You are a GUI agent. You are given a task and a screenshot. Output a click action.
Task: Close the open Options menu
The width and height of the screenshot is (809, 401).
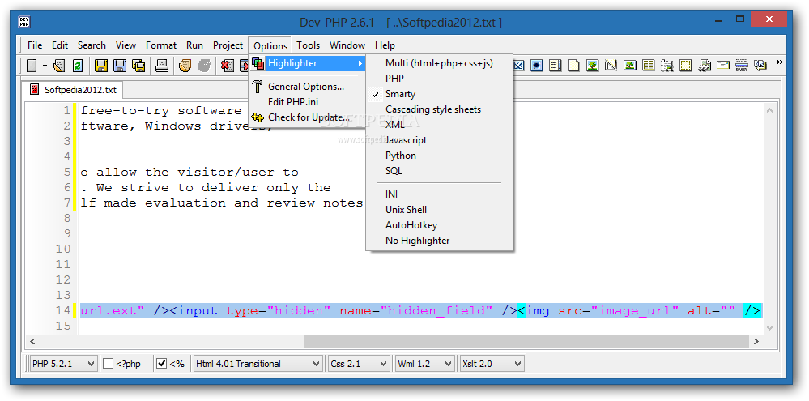tap(270, 45)
